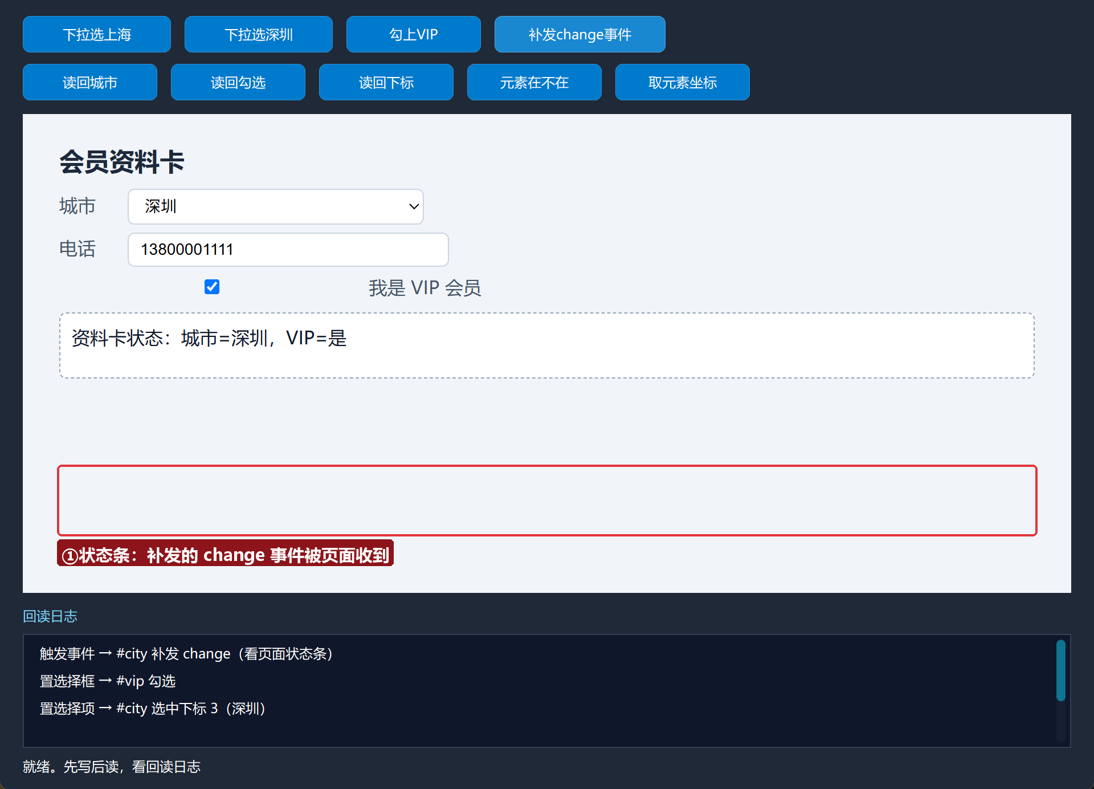Click the log line 置选择项 → #city 选中下标 3
The image size is (1094, 789).
153,708
